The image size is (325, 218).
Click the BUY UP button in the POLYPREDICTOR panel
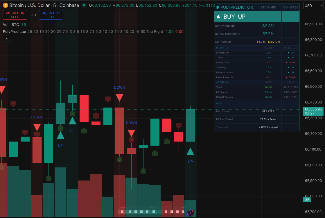(234, 17)
